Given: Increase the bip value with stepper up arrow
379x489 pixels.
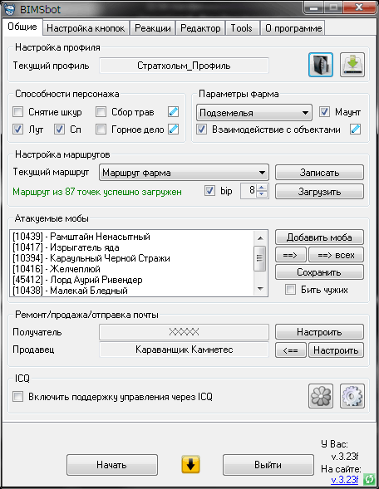Looking at the screenshot, I should point(262,187).
